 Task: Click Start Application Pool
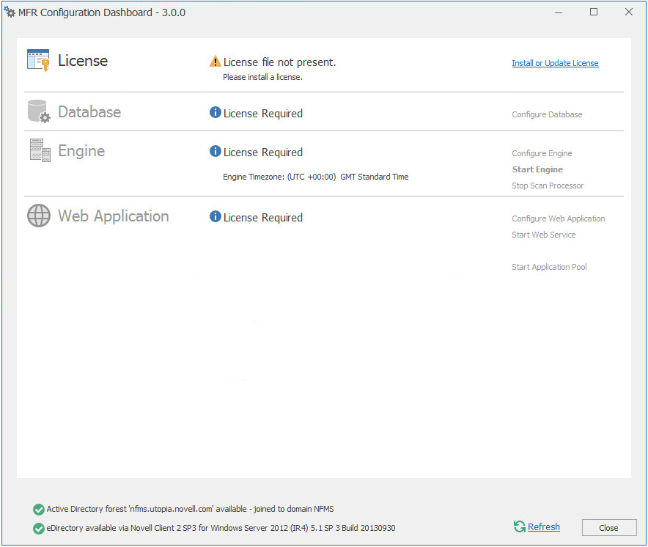coord(549,267)
